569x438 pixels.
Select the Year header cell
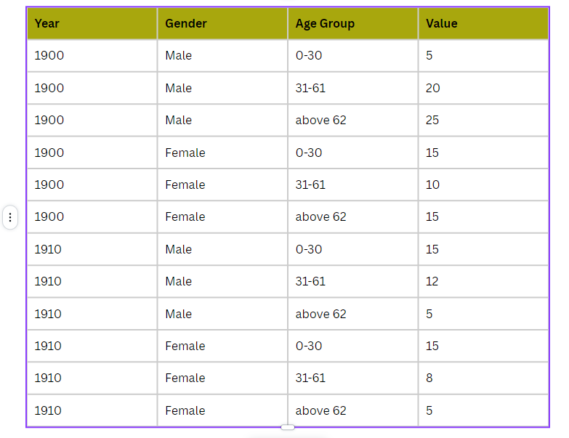tap(92, 23)
